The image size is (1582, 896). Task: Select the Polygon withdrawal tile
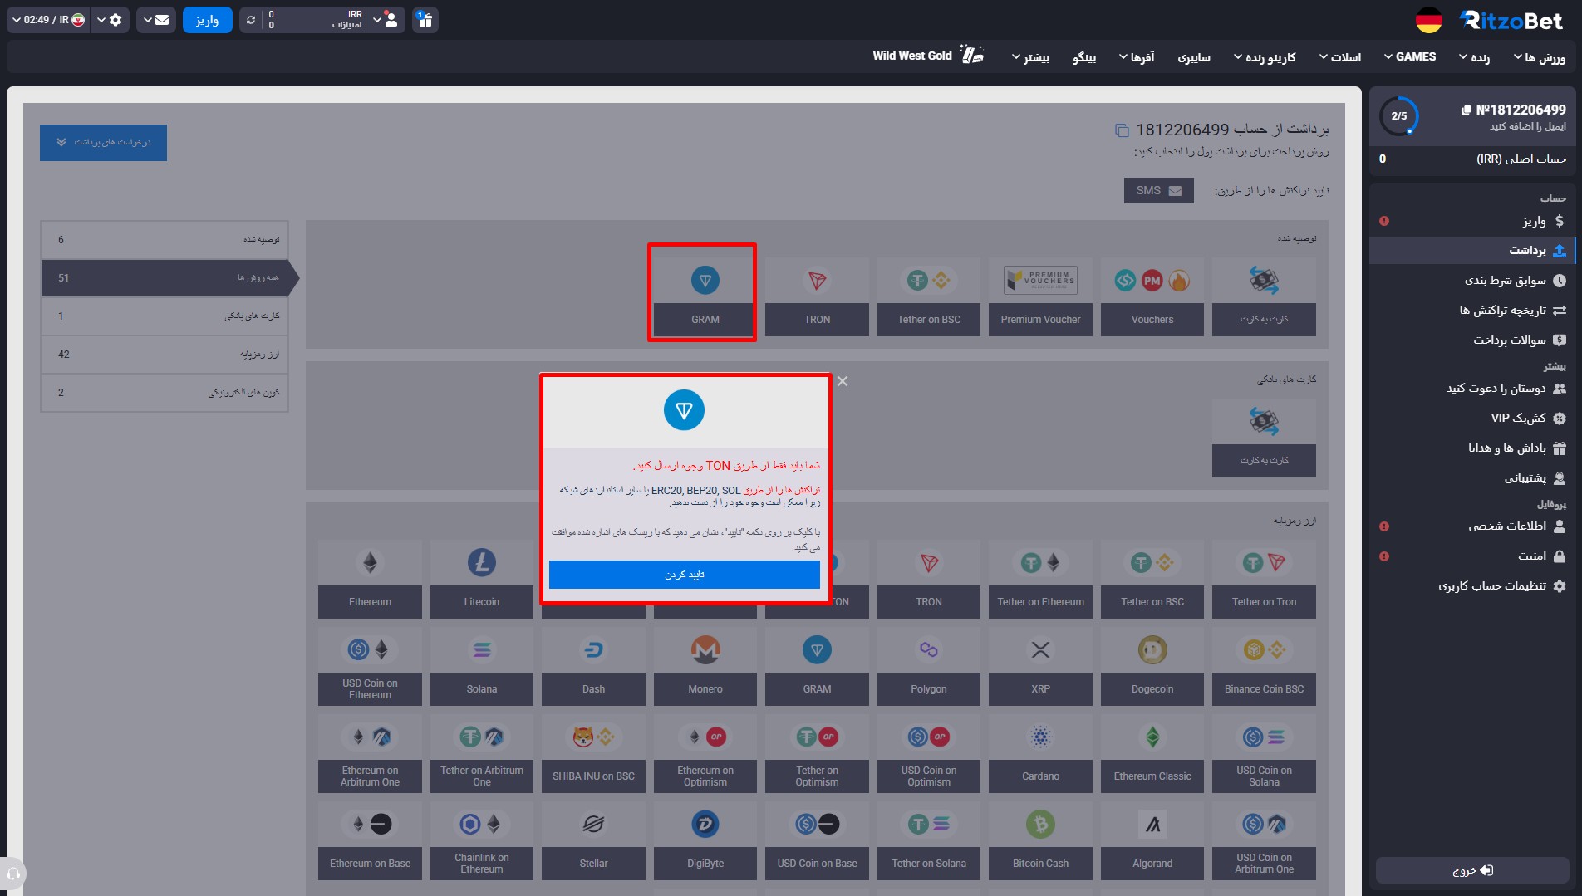tap(929, 666)
